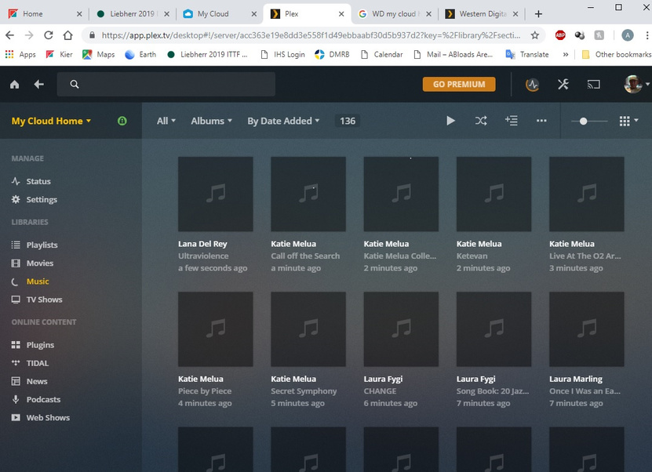
Task: Open the CHANGE album cover
Action: click(x=401, y=329)
